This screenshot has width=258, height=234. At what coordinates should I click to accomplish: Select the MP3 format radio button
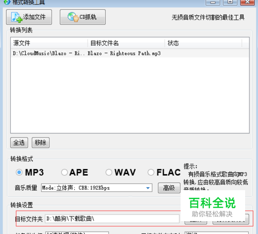(19, 172)
